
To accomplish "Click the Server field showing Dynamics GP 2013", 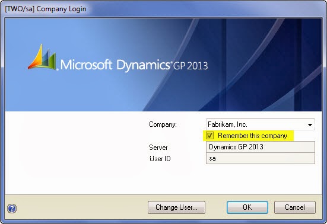I will 261,147.
